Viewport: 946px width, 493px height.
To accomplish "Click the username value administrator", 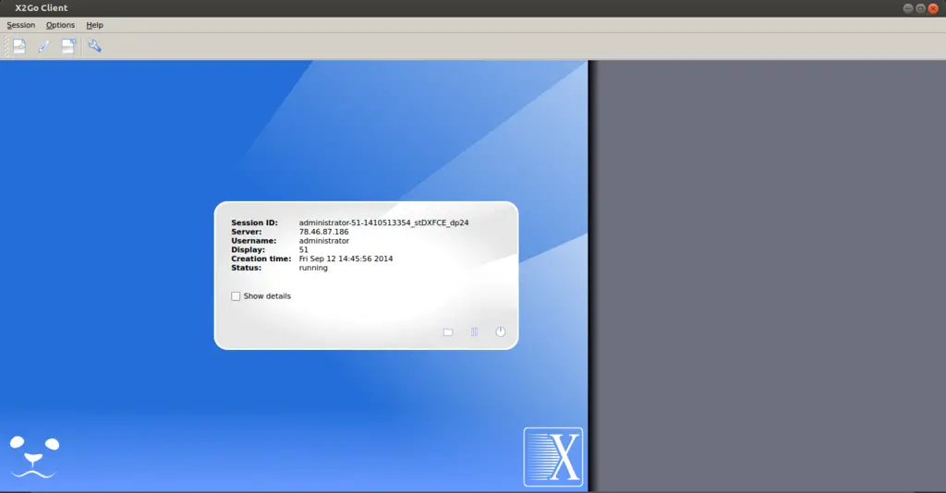I will coord(324,240).
